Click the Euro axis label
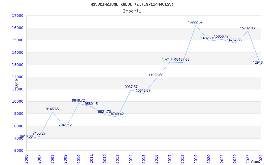This screenshot has width=264, height=165. click(x=16, y=83)
